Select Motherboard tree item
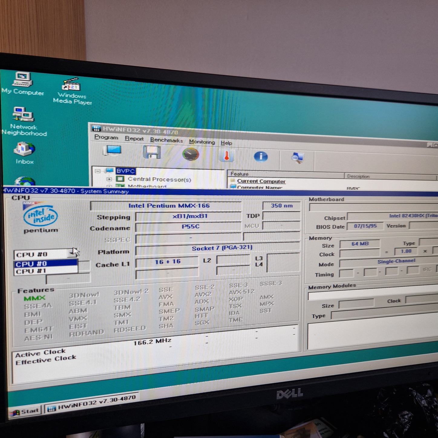The image size is (438, 438). 147,186
